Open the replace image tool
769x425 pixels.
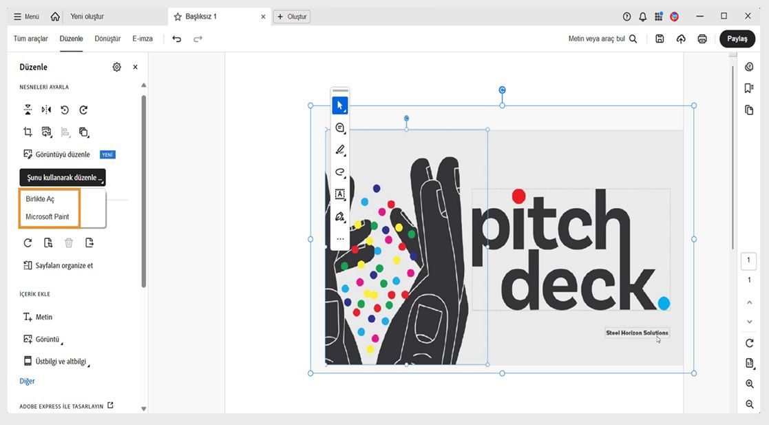tap(47, 132)
